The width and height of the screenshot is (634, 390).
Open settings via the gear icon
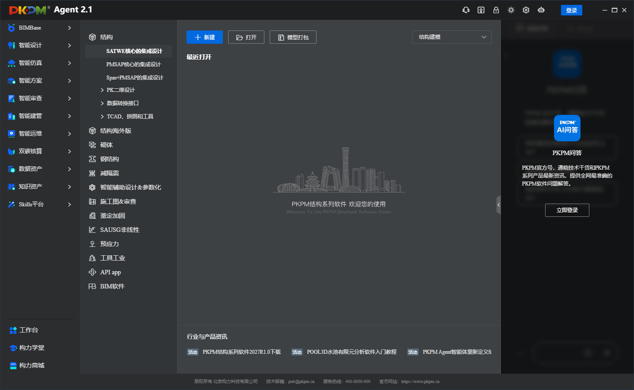(526, 10)
